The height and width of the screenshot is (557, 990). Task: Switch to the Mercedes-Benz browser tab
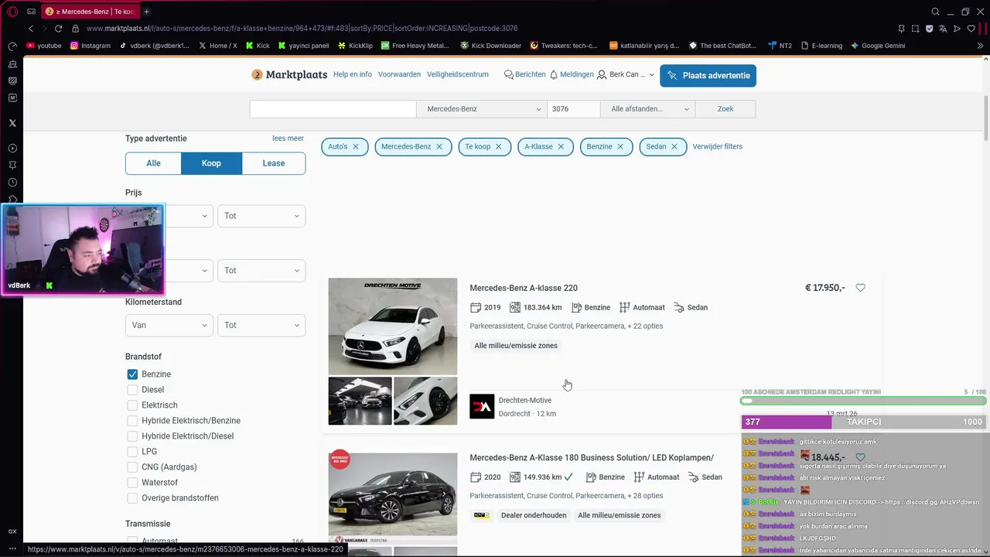pos(90,12)
